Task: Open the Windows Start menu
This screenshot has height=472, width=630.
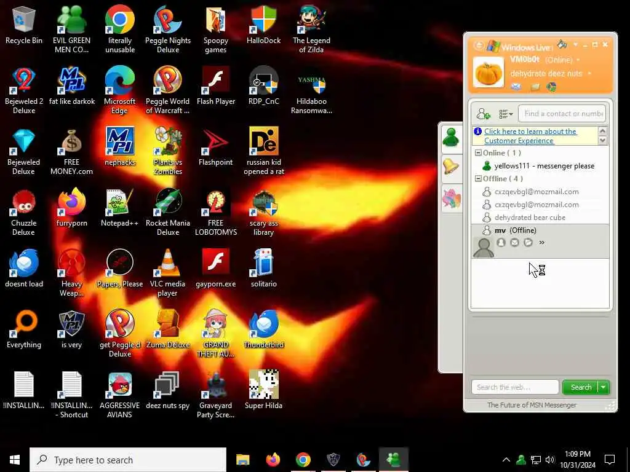Action: (x=15, y=460)
